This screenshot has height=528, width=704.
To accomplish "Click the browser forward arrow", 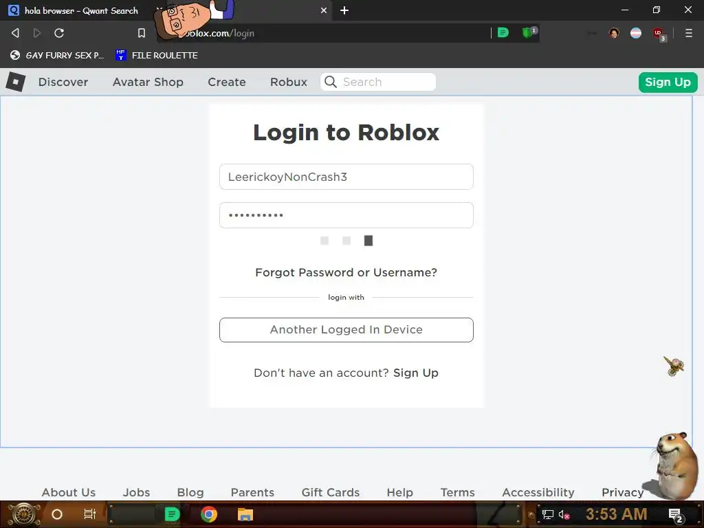I will (x=37, y=33).
